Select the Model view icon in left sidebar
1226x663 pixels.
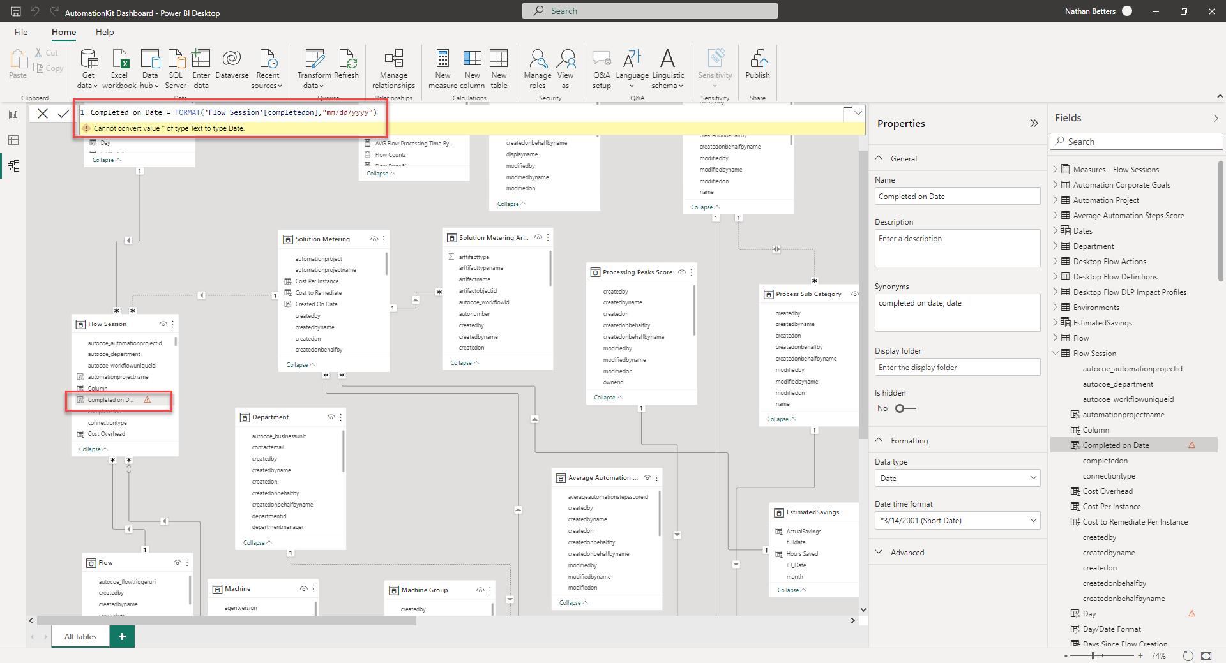[x=13, y=166]
